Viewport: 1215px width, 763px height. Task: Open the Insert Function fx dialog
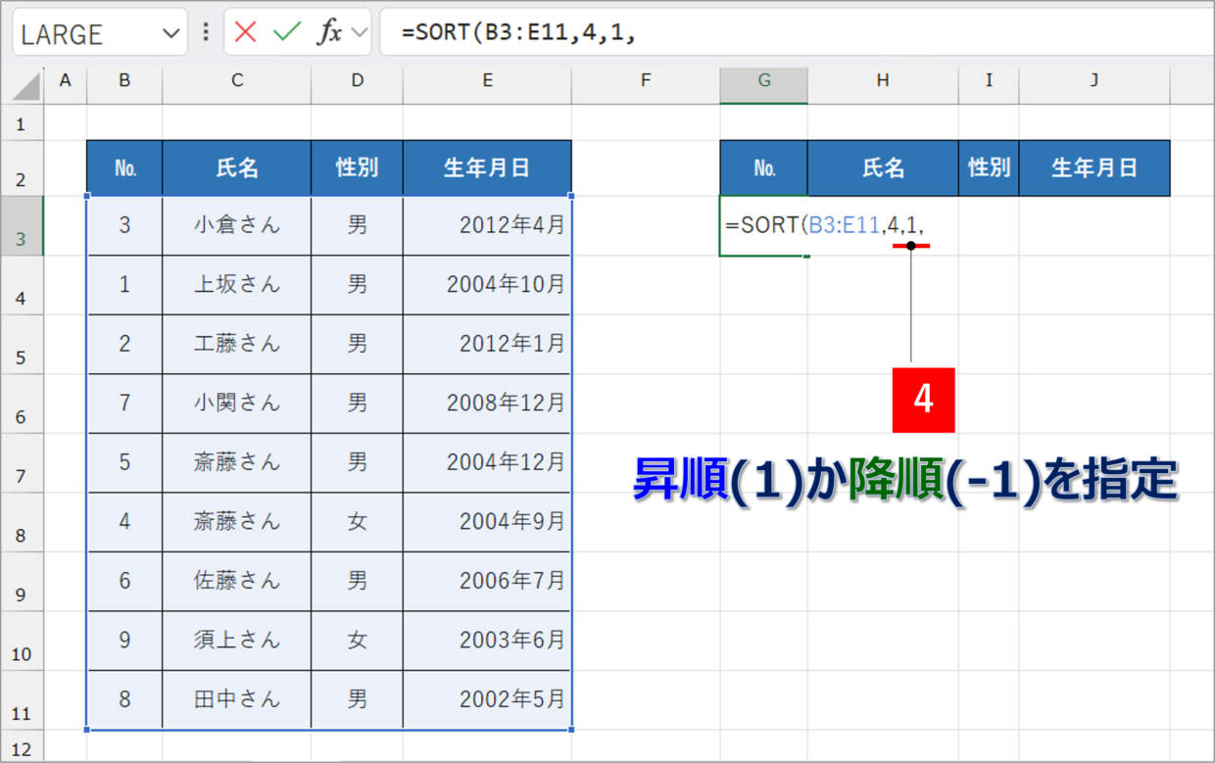click(x=329, y=32)
